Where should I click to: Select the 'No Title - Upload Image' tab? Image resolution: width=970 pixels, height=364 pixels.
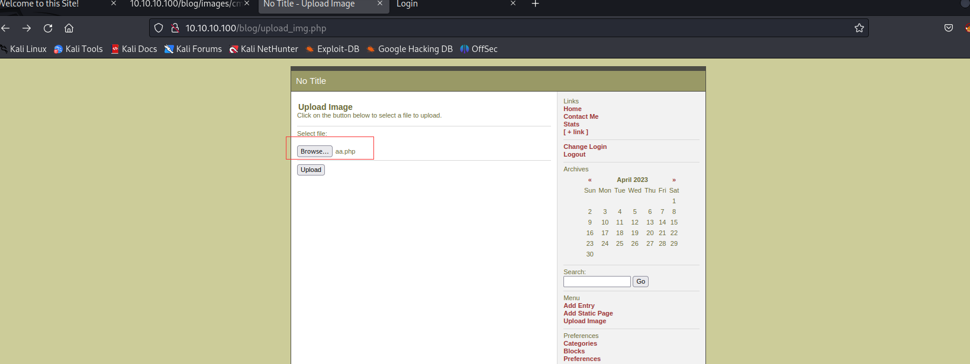coord(309,4)
